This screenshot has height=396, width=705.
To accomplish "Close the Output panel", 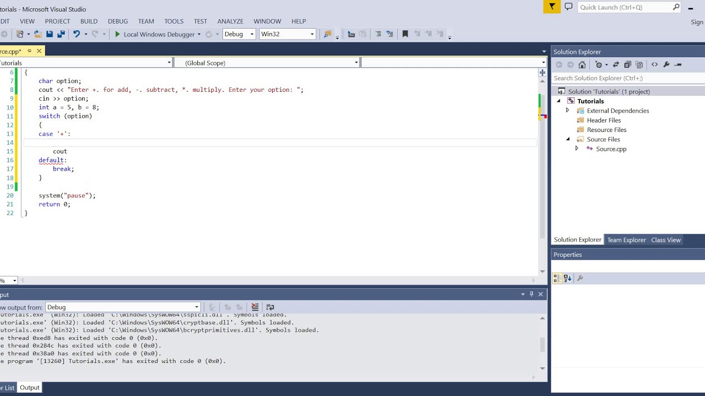I will [x=540, y=294].
